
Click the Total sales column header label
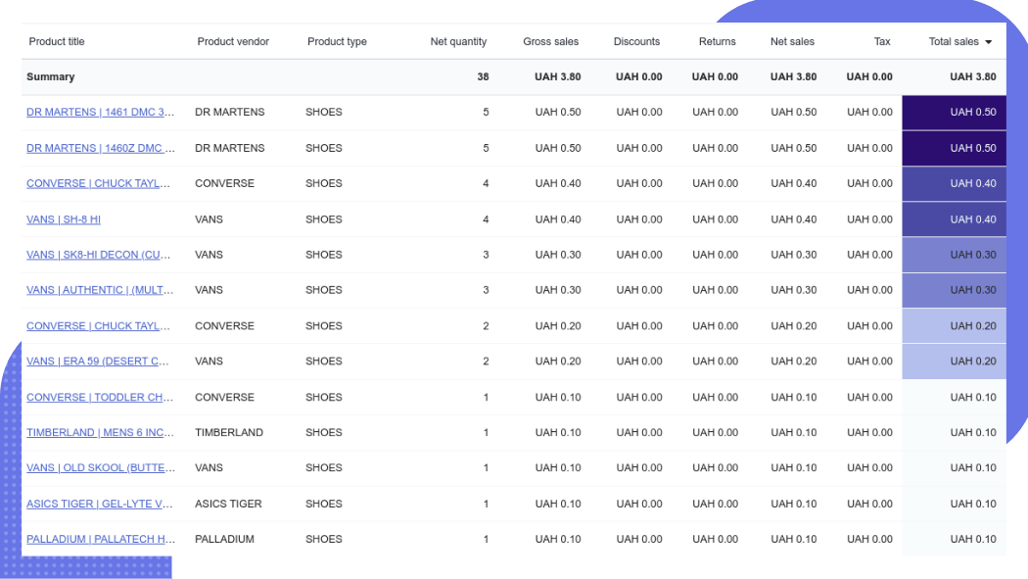(x=954, y=41)
